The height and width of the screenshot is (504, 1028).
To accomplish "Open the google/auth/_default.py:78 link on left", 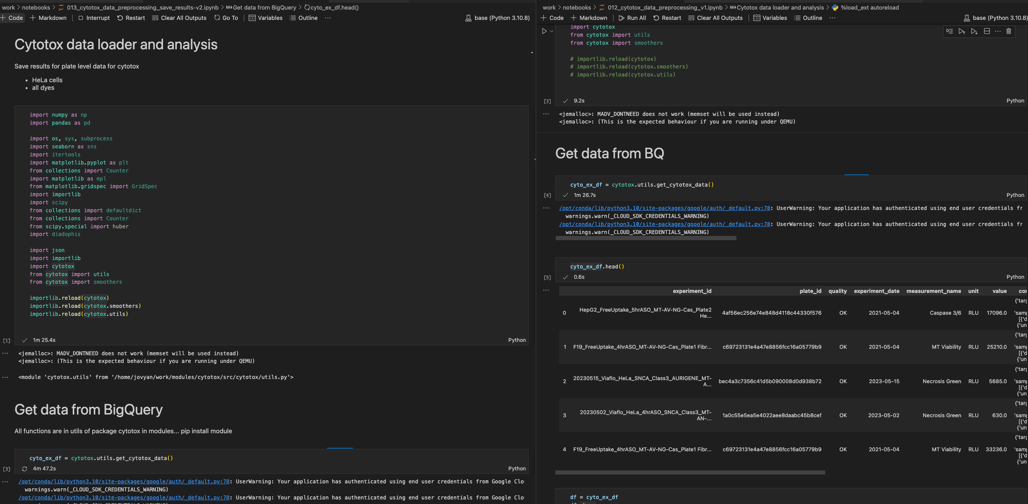I will pyautogui.click(x=124, y=481).
